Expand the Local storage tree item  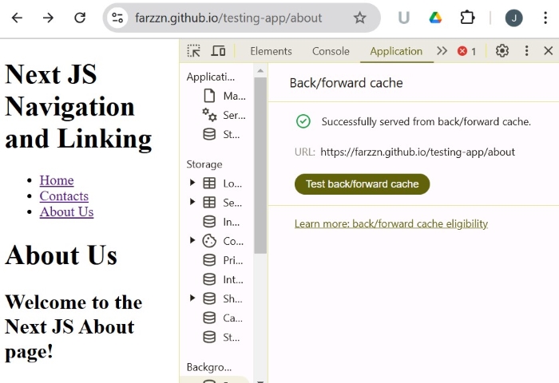[x=192, y=183]
